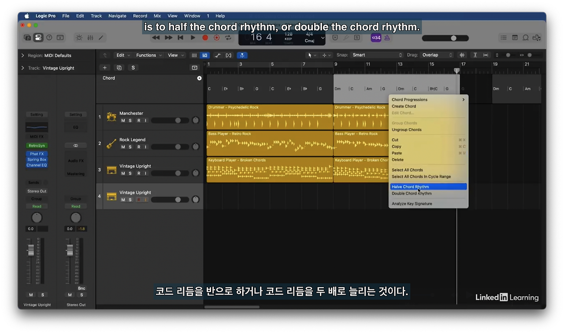Screen dimensions: 564x333
Task: Click the Channel EQ plugin slot
Action: point(37,165)
